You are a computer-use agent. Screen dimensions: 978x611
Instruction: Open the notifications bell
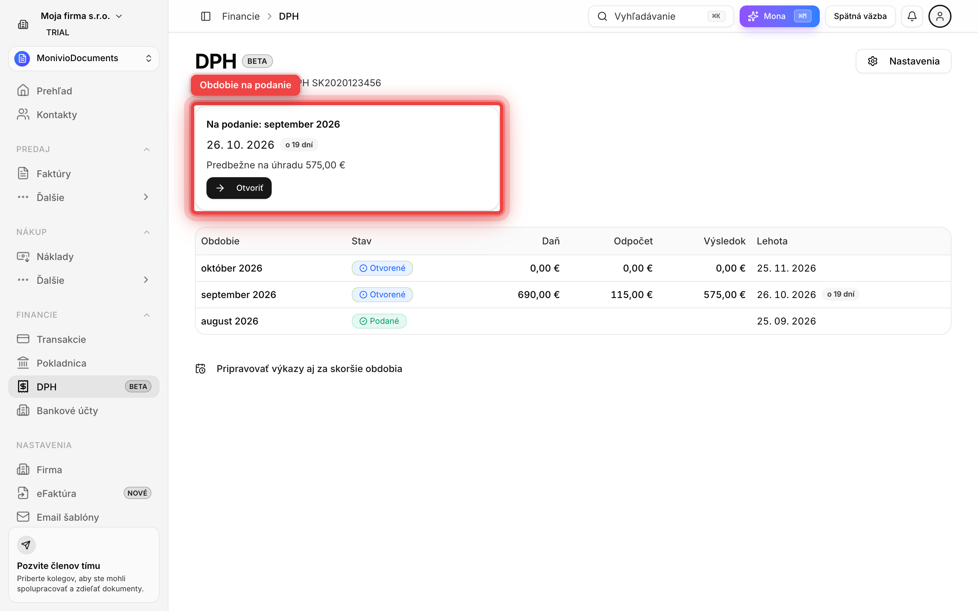pos(912,16)
